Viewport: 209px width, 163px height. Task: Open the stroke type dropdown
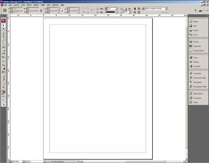117,12
